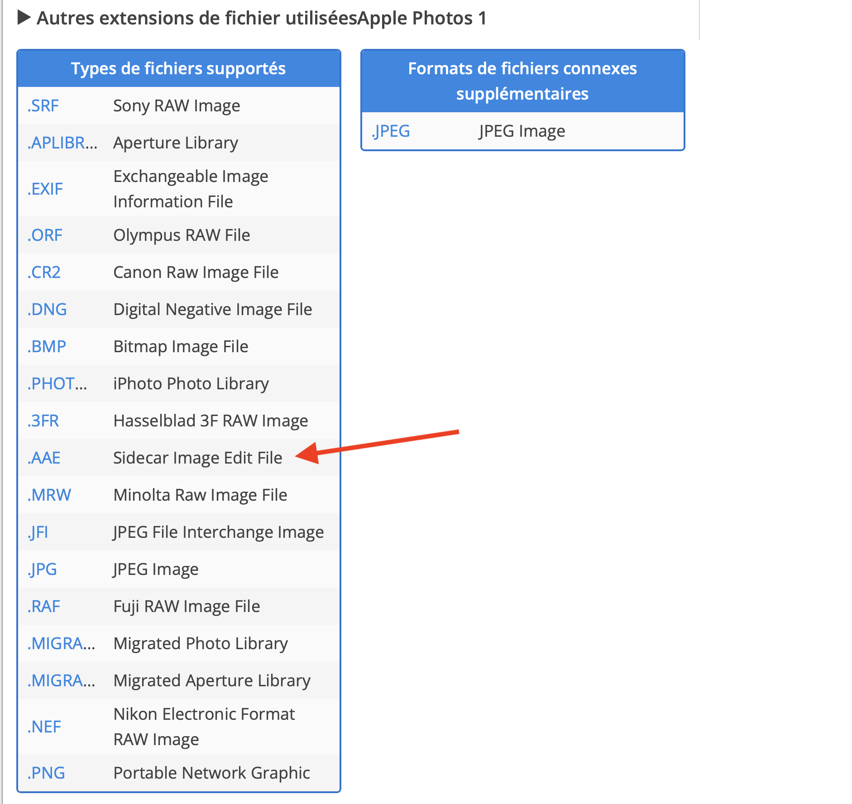Viewport: 852px width, 804px height.
Task: Open the .JPG extension link
Action: click(x=43, y=569)
